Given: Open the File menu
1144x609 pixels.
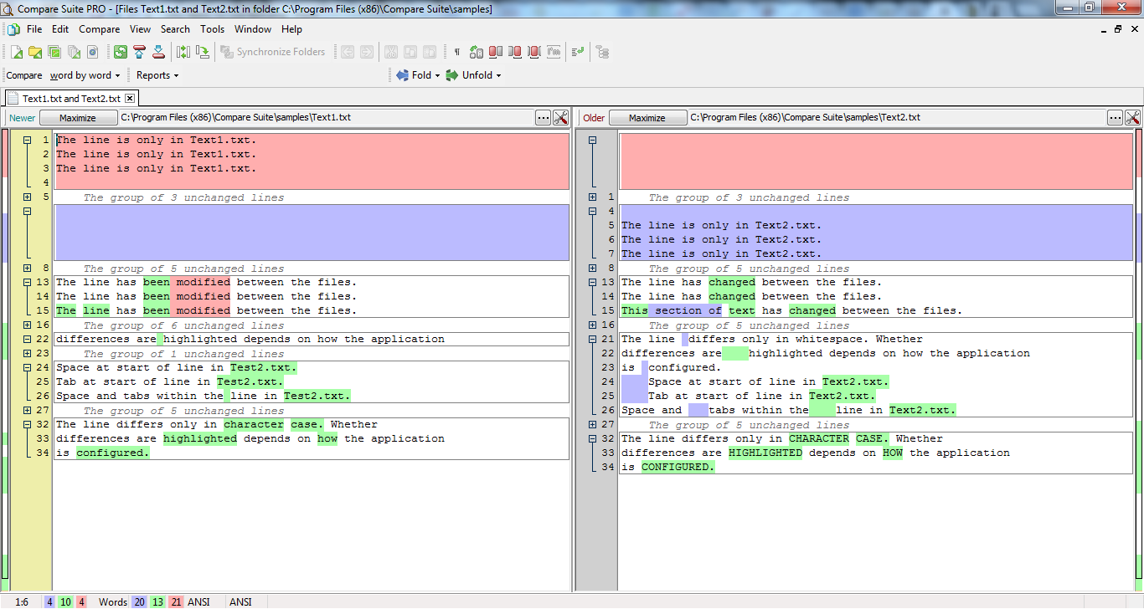Looking at the screenshot, I should [34, 29].
